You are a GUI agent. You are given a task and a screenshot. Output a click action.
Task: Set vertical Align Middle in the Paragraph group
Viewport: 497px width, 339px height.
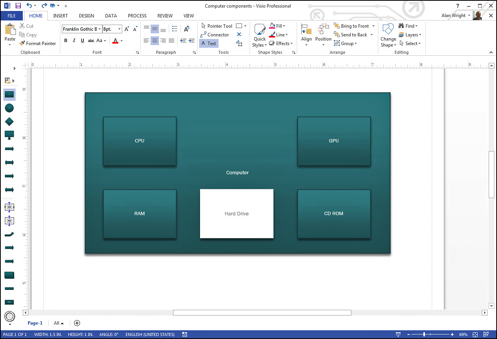pos(155,29)
